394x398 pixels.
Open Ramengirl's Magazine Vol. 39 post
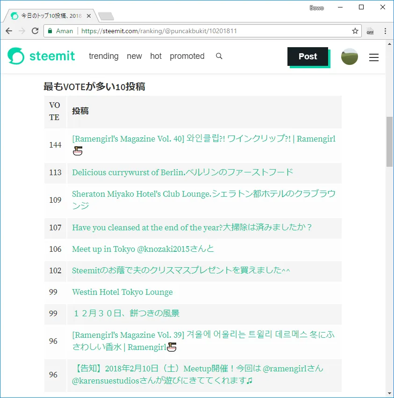(x=203, y=341)
